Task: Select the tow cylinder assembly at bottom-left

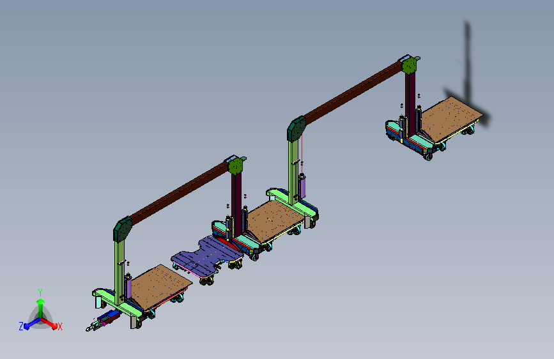Action: coord(104,321)
